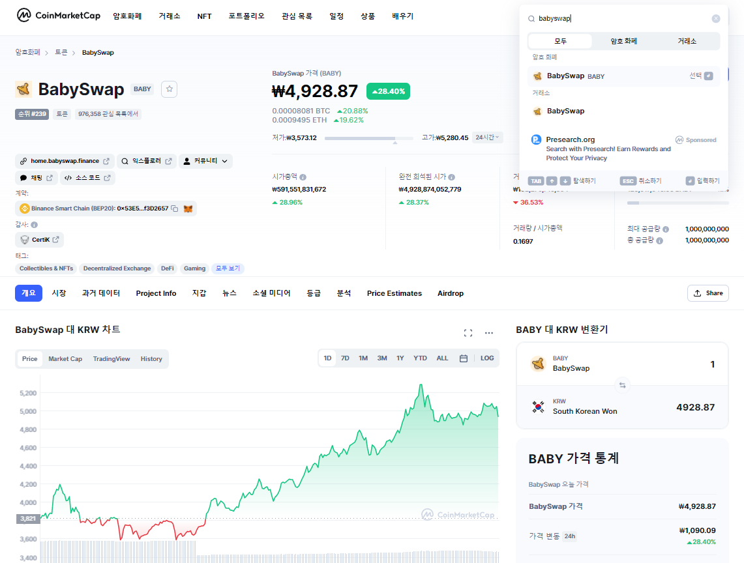This screenshot has height=563, width=744.
Task: Click external link icon on home.babyswap.finance
Action: tap(106, 161)
